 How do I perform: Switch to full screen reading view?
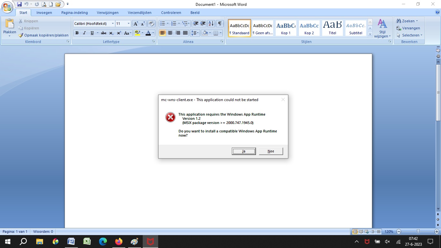(361, 232)
